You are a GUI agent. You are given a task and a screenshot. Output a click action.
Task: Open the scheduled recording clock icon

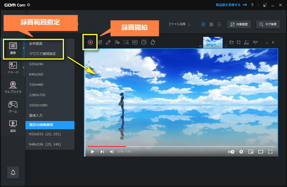(144, 42)
